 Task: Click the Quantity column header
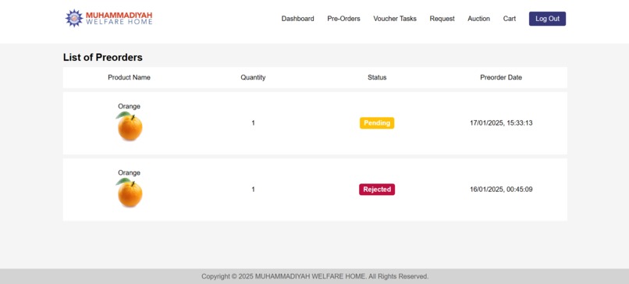(253, 77)
